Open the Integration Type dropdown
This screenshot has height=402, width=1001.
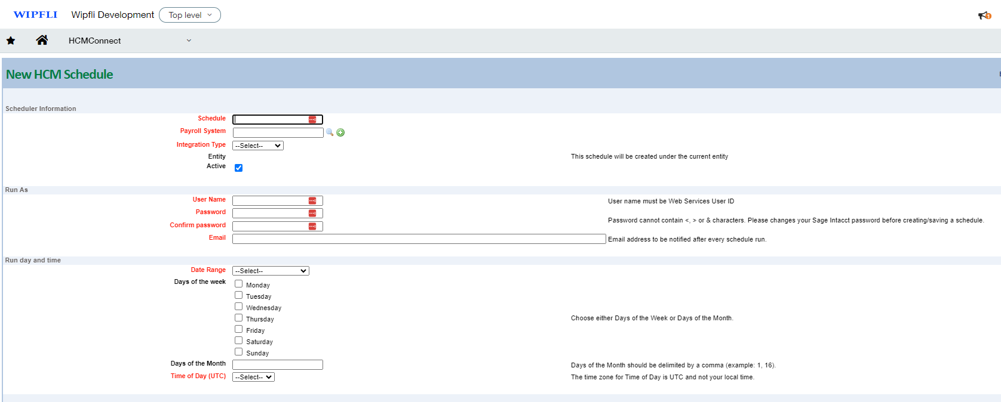[x=257, y=146]
